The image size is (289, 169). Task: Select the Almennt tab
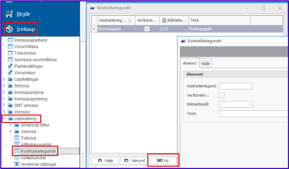pos(189,63)
